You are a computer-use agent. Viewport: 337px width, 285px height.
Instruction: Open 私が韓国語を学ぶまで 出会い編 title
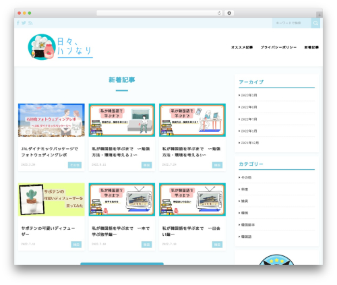click(191, 231)
